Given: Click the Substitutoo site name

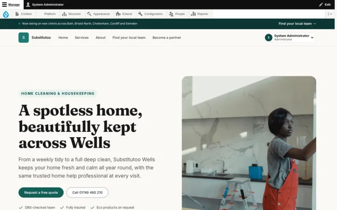Looking at the screenshot, I should (41, 37).
